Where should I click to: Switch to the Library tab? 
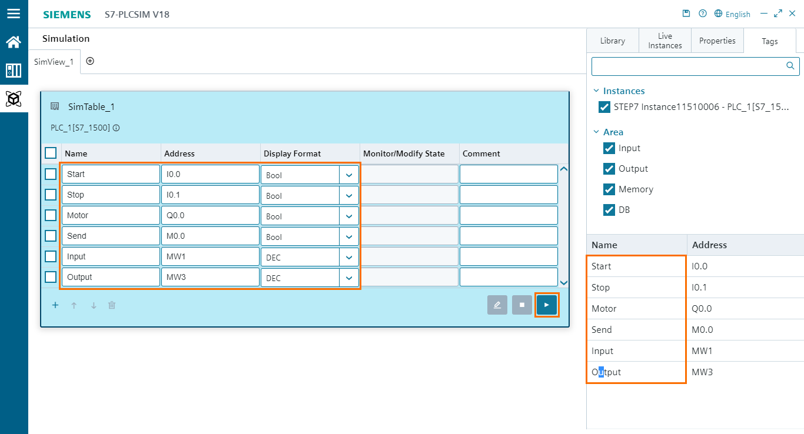point(613,41)
